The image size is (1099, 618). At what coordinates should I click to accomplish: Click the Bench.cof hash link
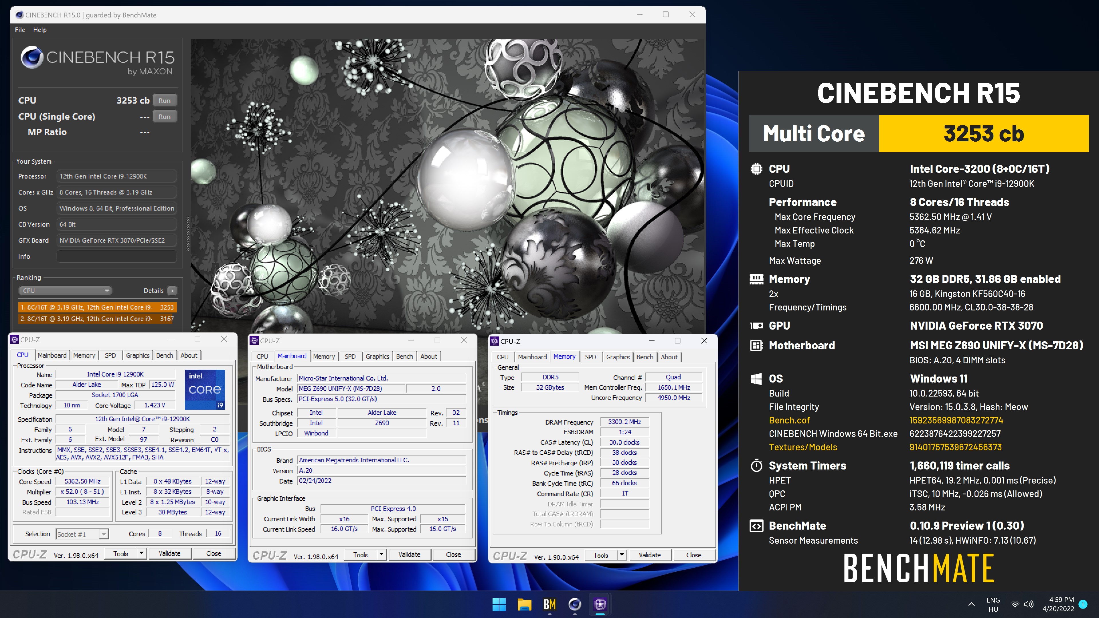[956, 420]
